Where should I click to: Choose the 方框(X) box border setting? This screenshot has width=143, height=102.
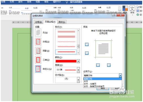[x=38, y=42]
